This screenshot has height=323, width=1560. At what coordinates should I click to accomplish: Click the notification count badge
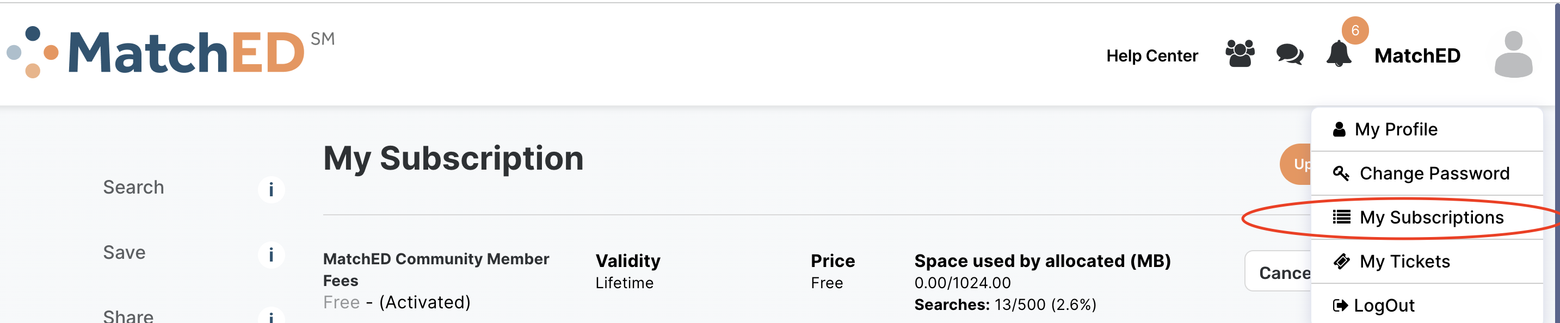point(1355,30)
